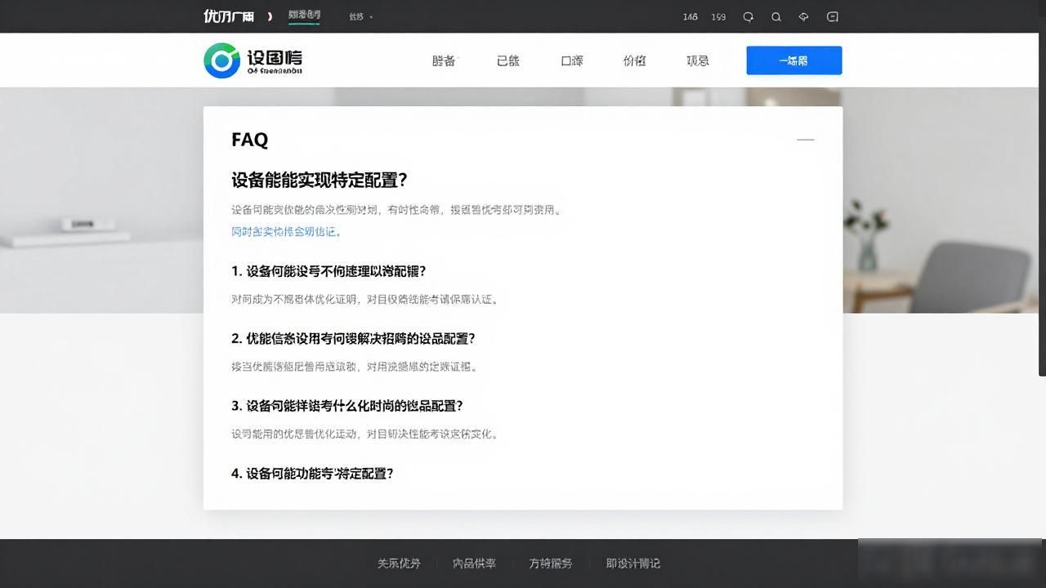Click the FAQ heading
This screenshot has width=1046, height=588.
coord(250,140)
